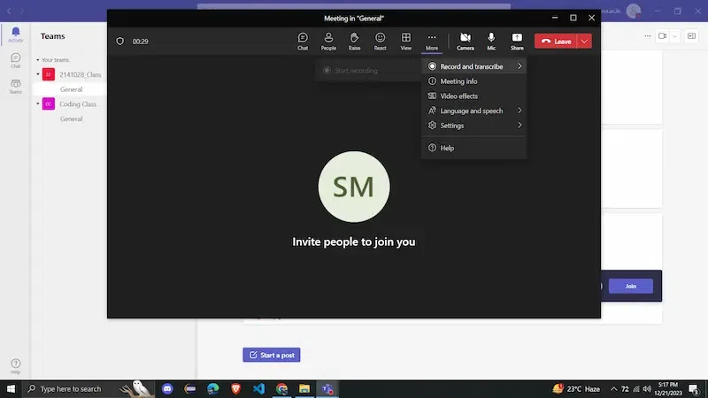Open the meeting Chat panel
The height and width of the screenshot is (398, 708).
(303, 41)
